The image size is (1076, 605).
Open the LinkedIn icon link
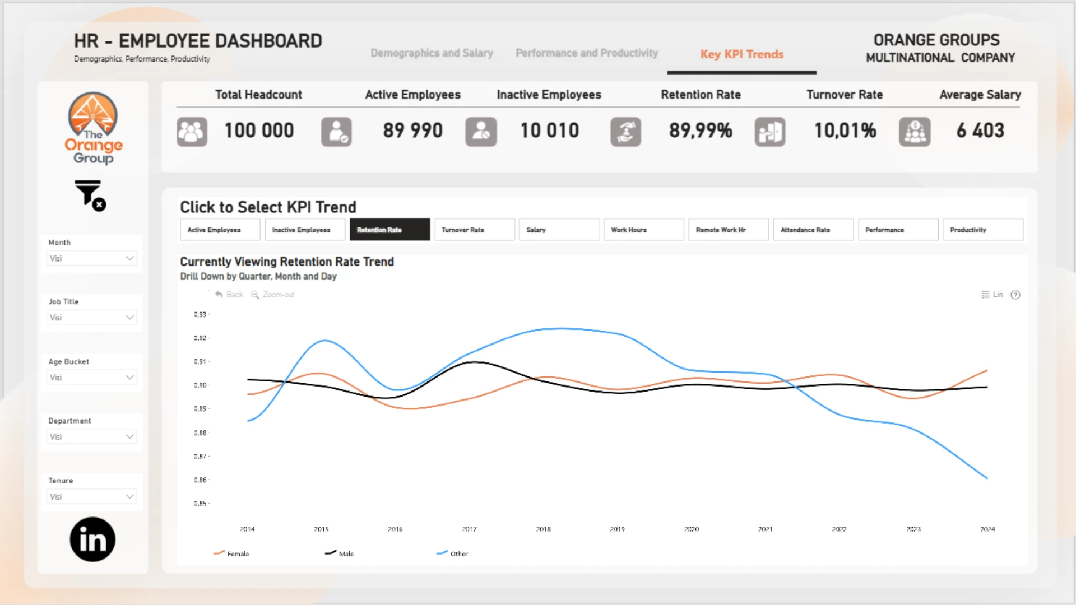92,539
